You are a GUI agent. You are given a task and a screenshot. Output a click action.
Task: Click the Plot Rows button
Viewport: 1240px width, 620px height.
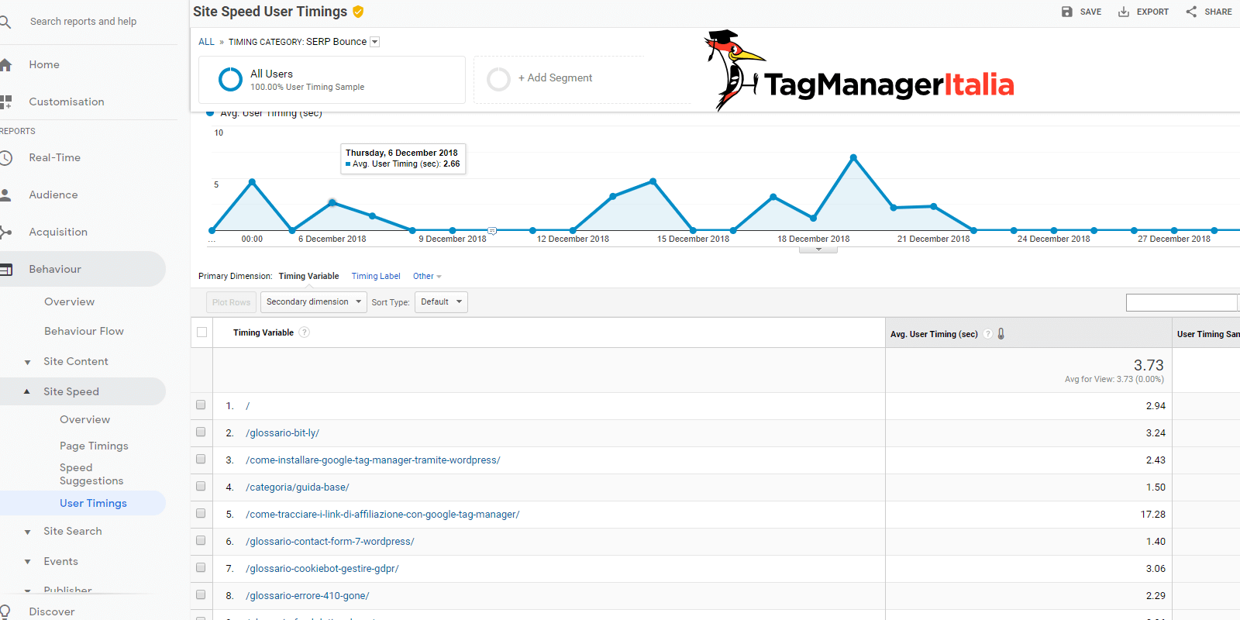pos(231,302)
